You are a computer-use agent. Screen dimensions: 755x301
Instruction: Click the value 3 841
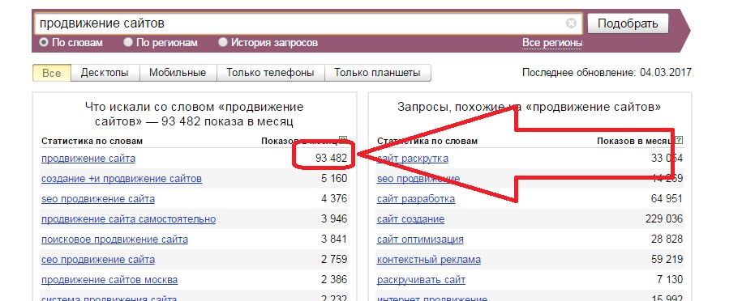pos(334,239)
